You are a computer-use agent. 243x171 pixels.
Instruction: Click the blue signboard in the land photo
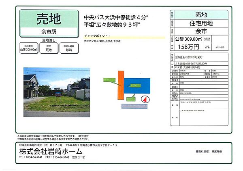point(57,94)
